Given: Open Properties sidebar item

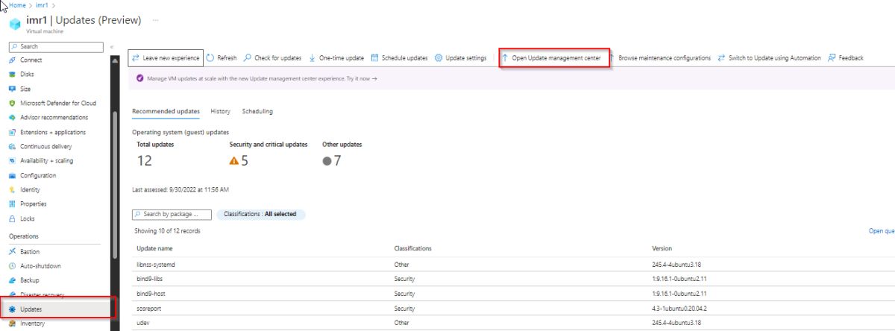Looking at the screenshot, I should [34, 204].
